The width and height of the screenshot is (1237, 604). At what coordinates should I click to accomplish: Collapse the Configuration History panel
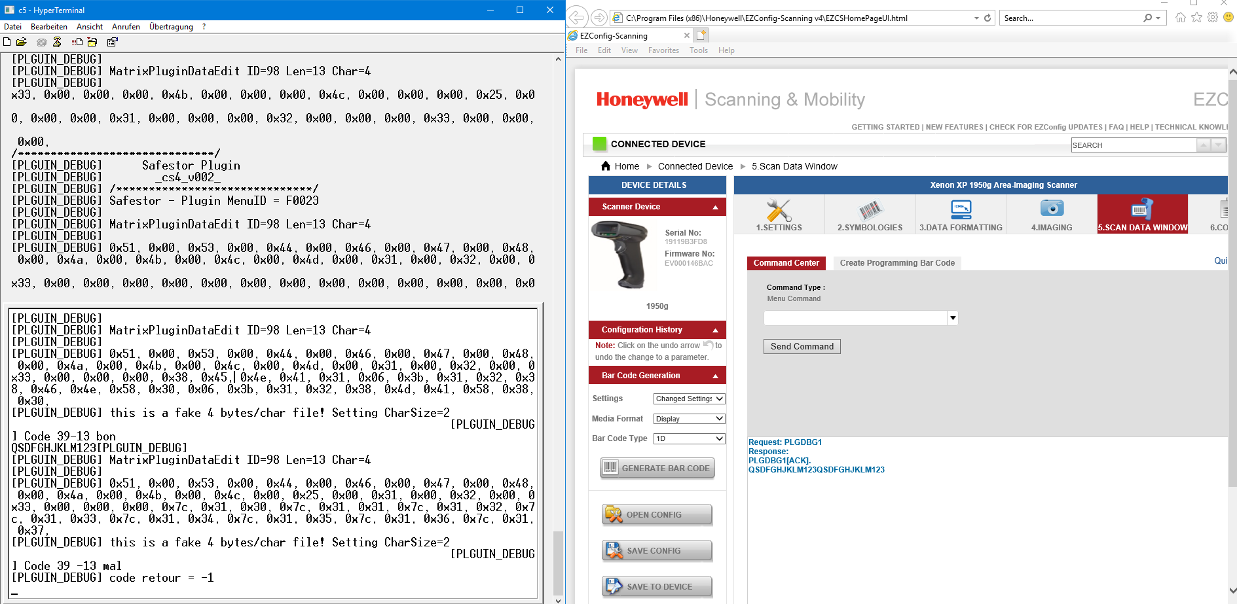point(715,330)
